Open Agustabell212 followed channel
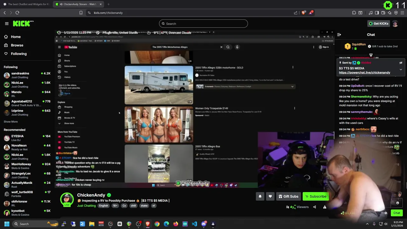 [27, 103]
